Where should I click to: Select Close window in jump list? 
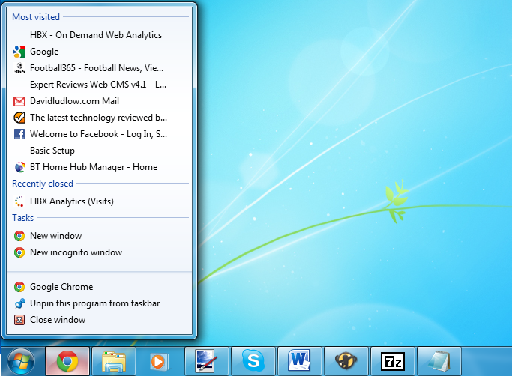[x=99, y=320]
